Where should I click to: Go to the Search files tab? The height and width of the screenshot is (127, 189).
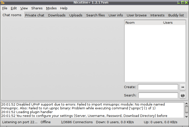click(x=96, y=15)
